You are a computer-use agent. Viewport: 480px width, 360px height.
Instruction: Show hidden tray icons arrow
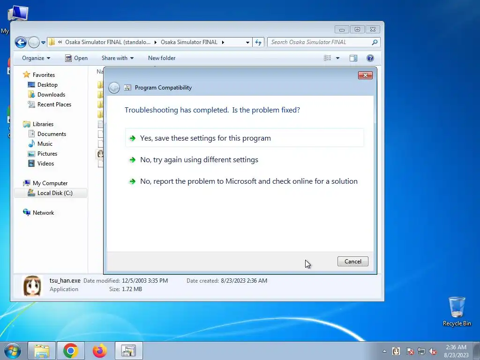tap(384, 351)
